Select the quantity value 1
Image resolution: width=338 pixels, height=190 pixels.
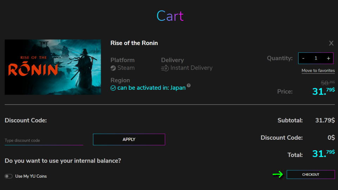point(316,58)
